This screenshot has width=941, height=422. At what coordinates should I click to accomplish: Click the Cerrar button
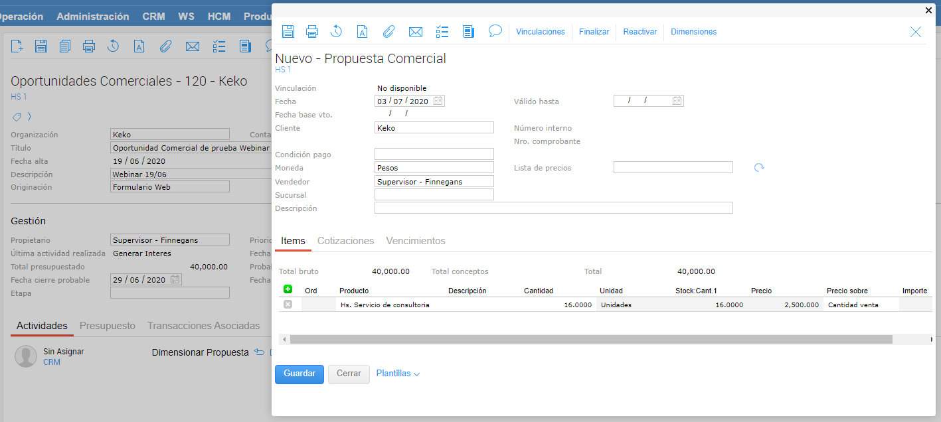[349, 374]
